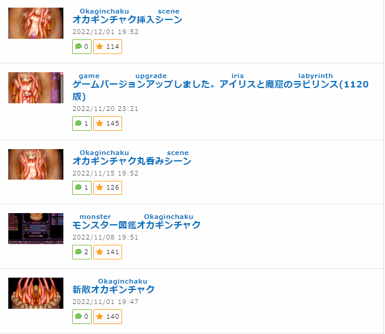Viewport: 385px width, 334px height.
Task: Click the star icon showing 141
Action: pyautogui.click(x=99, y=252)
